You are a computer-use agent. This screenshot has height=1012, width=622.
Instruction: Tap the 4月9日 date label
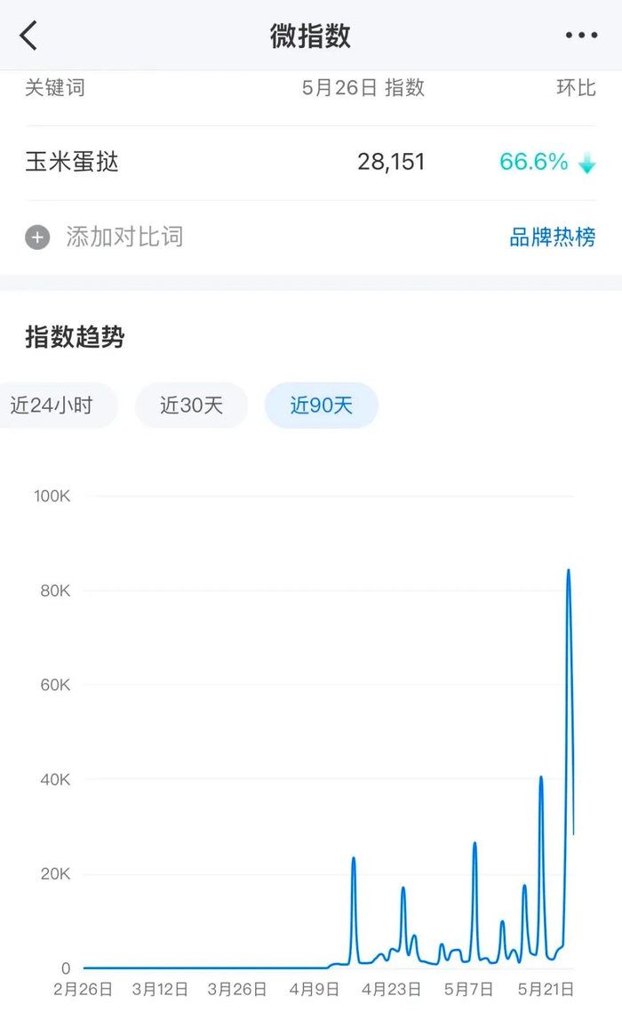pos(315,990)
